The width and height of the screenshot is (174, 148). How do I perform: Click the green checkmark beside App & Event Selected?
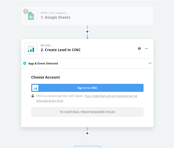25,63
